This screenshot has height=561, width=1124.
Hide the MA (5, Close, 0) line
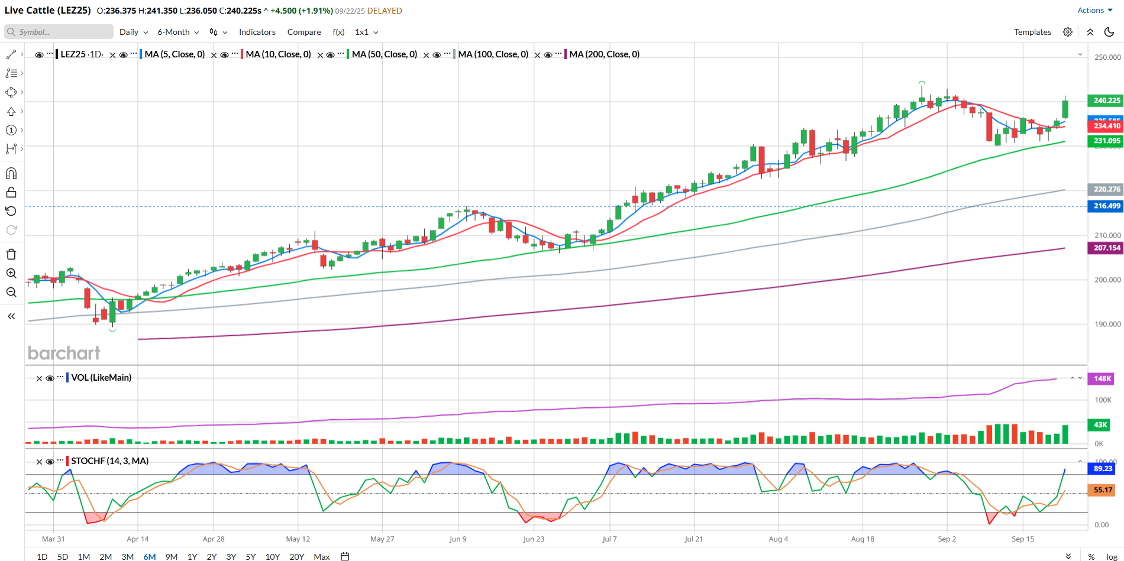(x=123, y=55)
